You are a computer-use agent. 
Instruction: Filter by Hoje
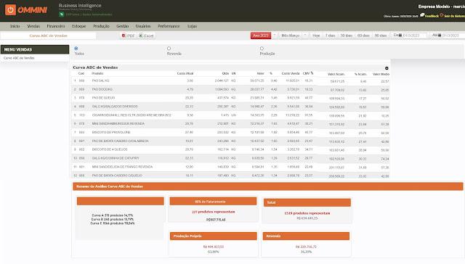click(x=316, y=36)
